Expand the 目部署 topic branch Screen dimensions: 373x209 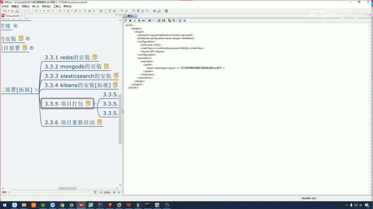click(x=32, y=48)
